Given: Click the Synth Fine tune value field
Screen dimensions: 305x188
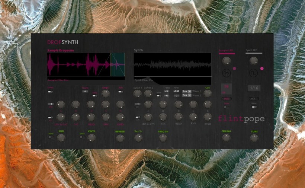Looking at the screenshot, I should pyautogui.click(x=176, y=91).
